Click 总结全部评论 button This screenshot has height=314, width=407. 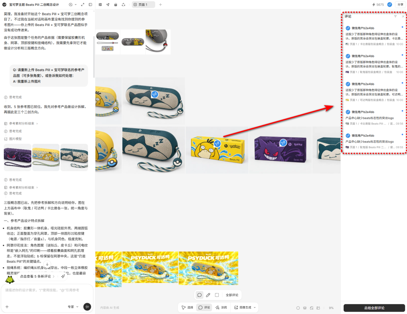[x=374, y=308]
